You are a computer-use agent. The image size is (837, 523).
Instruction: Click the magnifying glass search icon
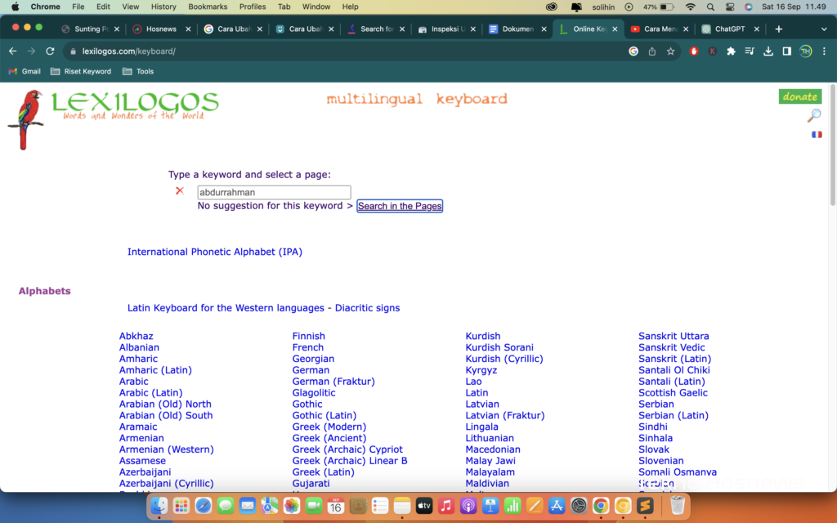[x=813, y=115]
